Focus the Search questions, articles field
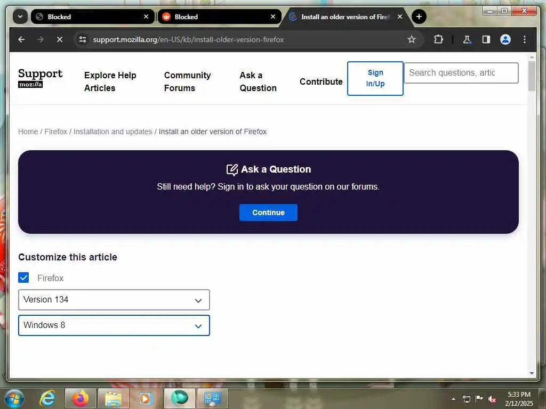This screenshot has width=546, height=409. (461, 73)
